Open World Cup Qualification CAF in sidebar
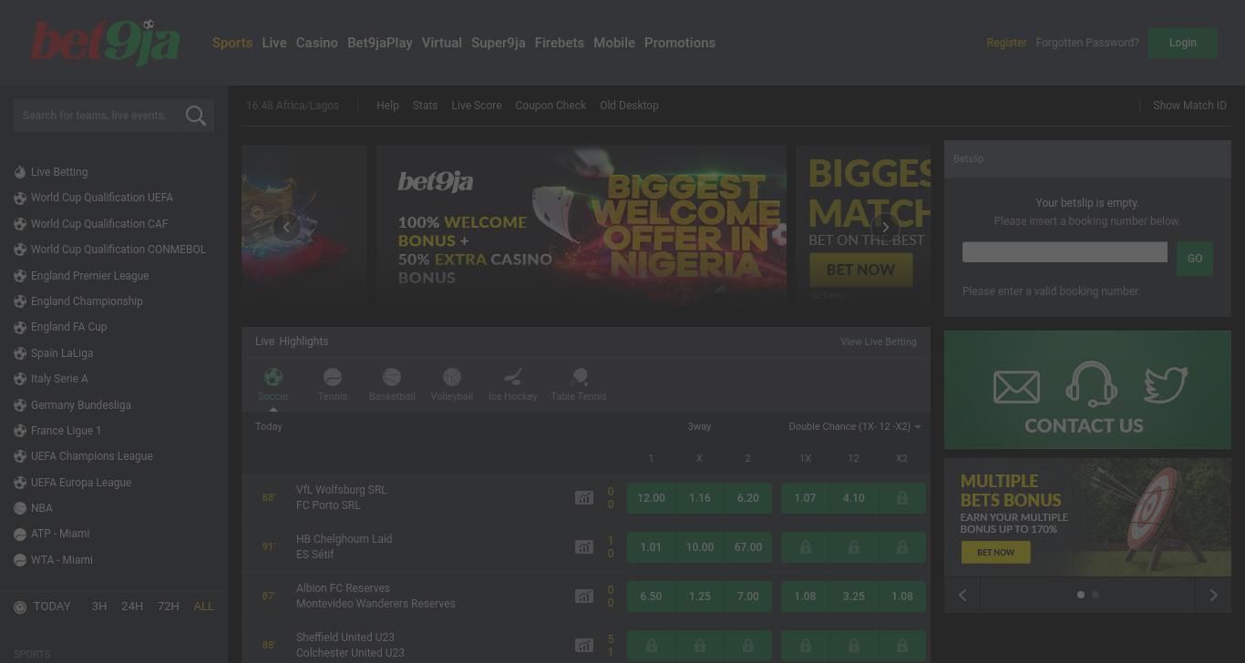The image size is (1245, 663). [99, 224]
